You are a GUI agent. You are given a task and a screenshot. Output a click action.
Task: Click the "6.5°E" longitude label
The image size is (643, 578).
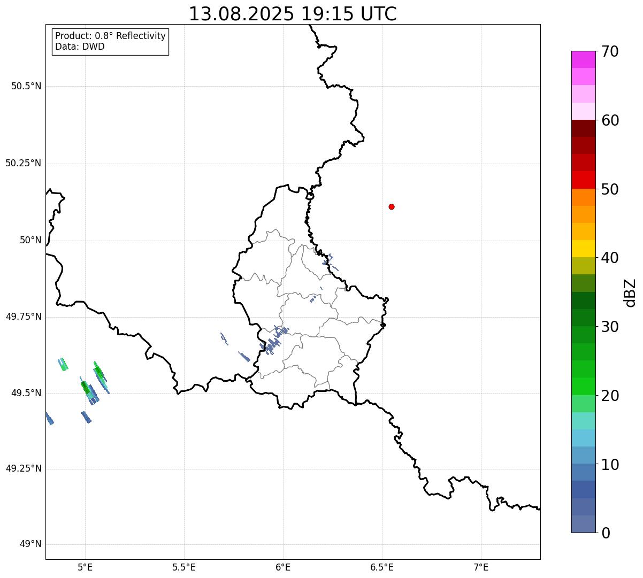[382, 567]
